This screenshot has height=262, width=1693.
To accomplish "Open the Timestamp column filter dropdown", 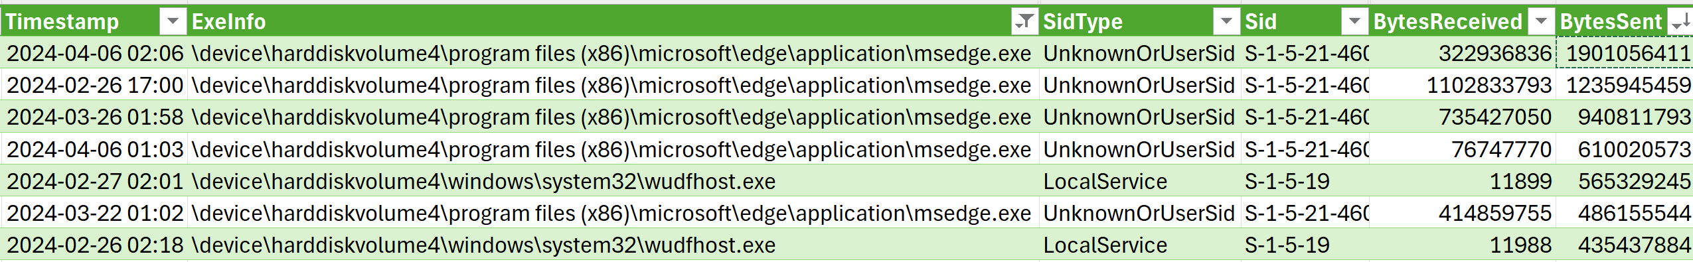I will [x=173, y=22].
